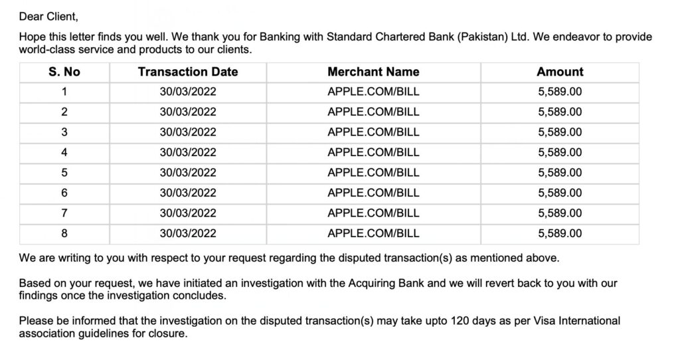Click the 5,589.00 amount in row 8
Image resolution: width=680 pixels, height=346 pixels.
560,233
